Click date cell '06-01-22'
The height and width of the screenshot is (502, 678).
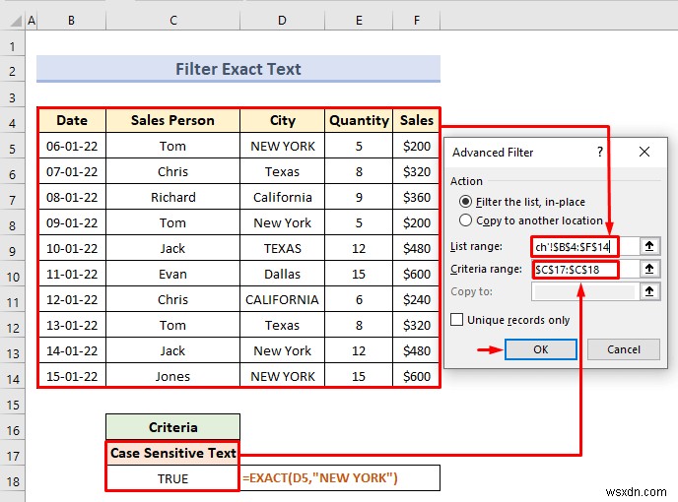pos(72,146)
